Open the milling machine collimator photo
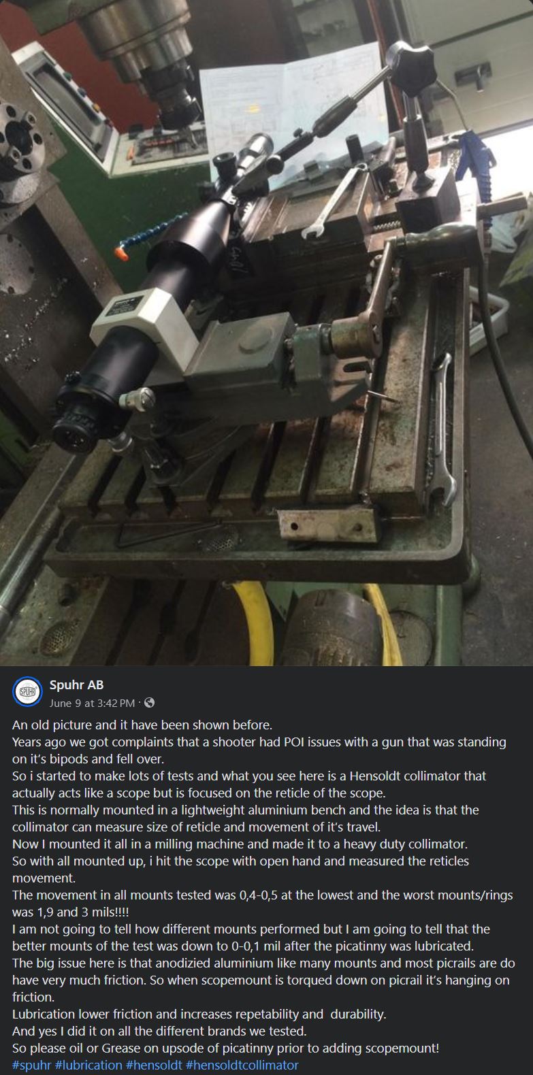 [266, 333]
